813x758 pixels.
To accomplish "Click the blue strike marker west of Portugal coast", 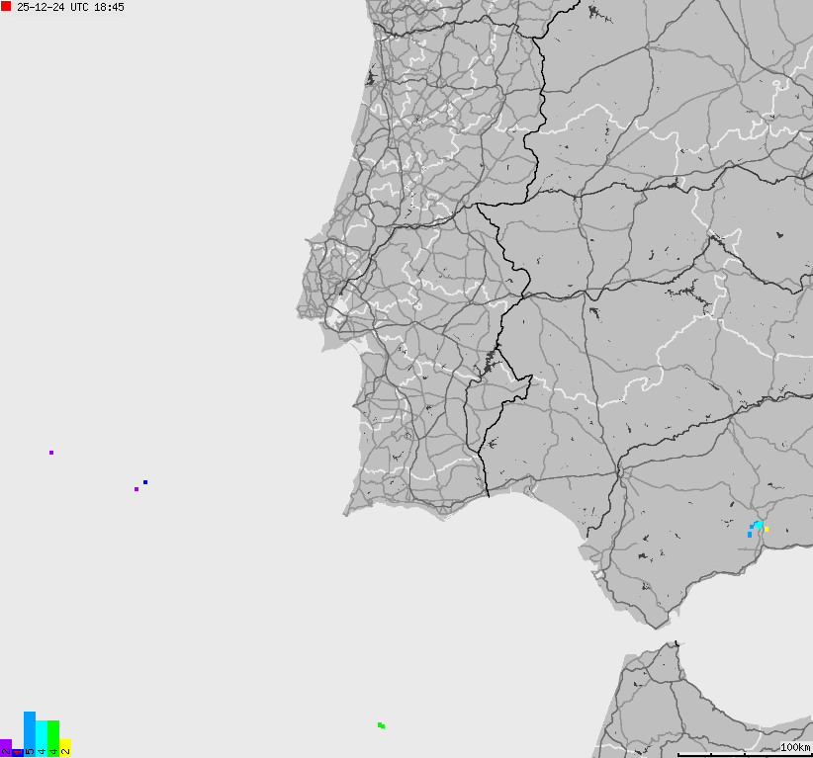I will coord(144,481).
